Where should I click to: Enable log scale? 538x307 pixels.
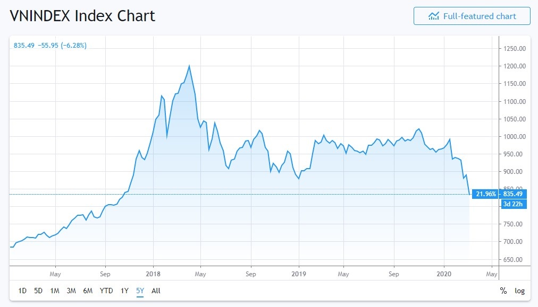point(519,291)
